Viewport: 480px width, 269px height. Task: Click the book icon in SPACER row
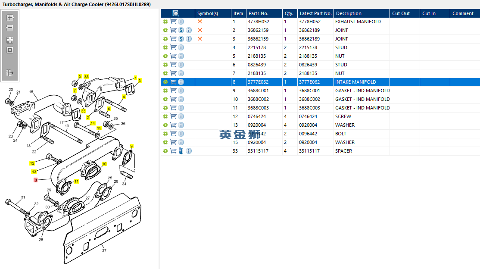[181, 151]
